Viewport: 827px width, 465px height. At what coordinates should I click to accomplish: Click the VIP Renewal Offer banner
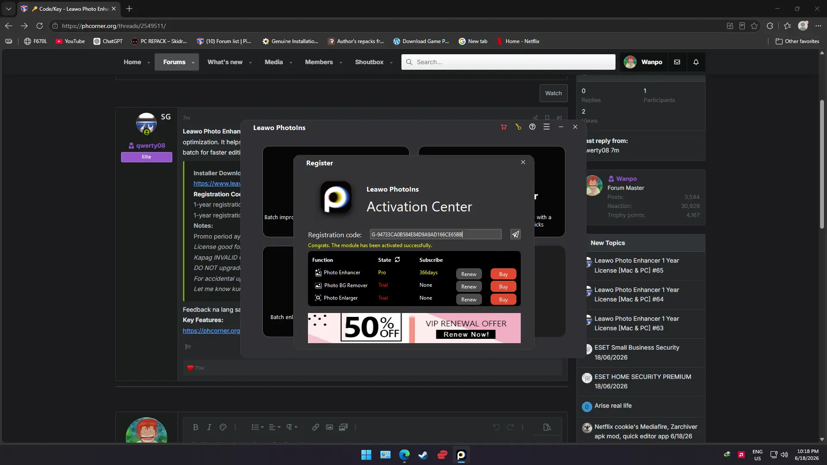click(414, 328)
